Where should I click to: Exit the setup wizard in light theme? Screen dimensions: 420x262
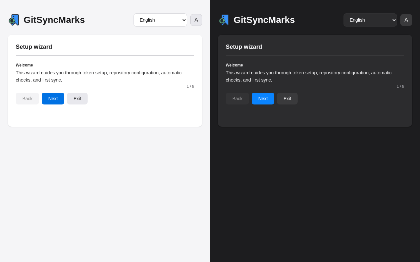tap(77, 99)
